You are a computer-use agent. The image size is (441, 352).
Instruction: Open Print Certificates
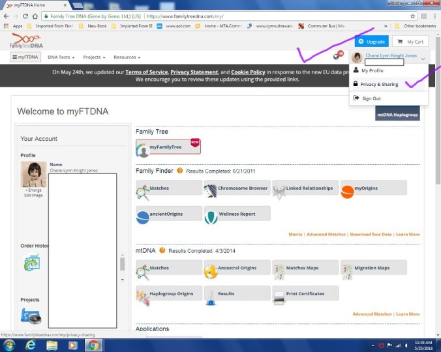(305, 294)
